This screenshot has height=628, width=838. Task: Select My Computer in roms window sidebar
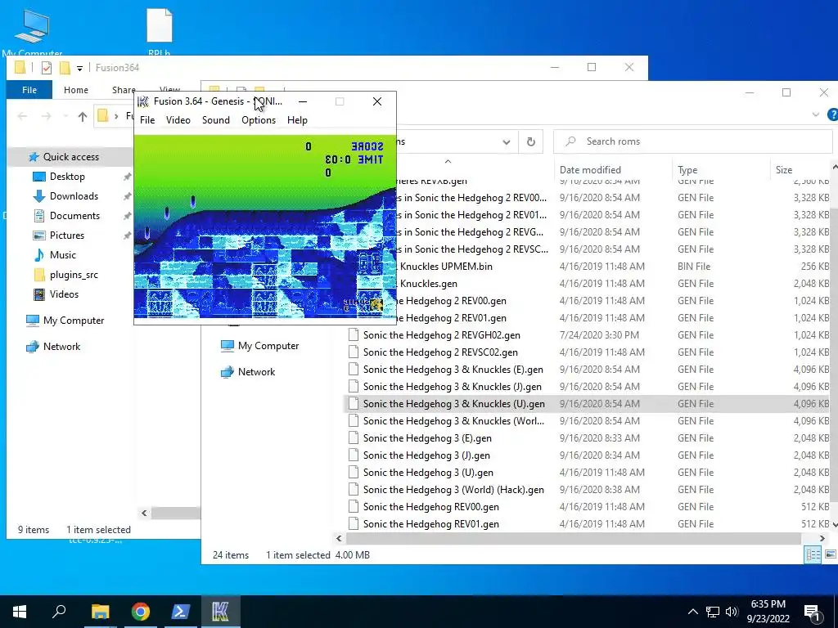click(268, 346)
